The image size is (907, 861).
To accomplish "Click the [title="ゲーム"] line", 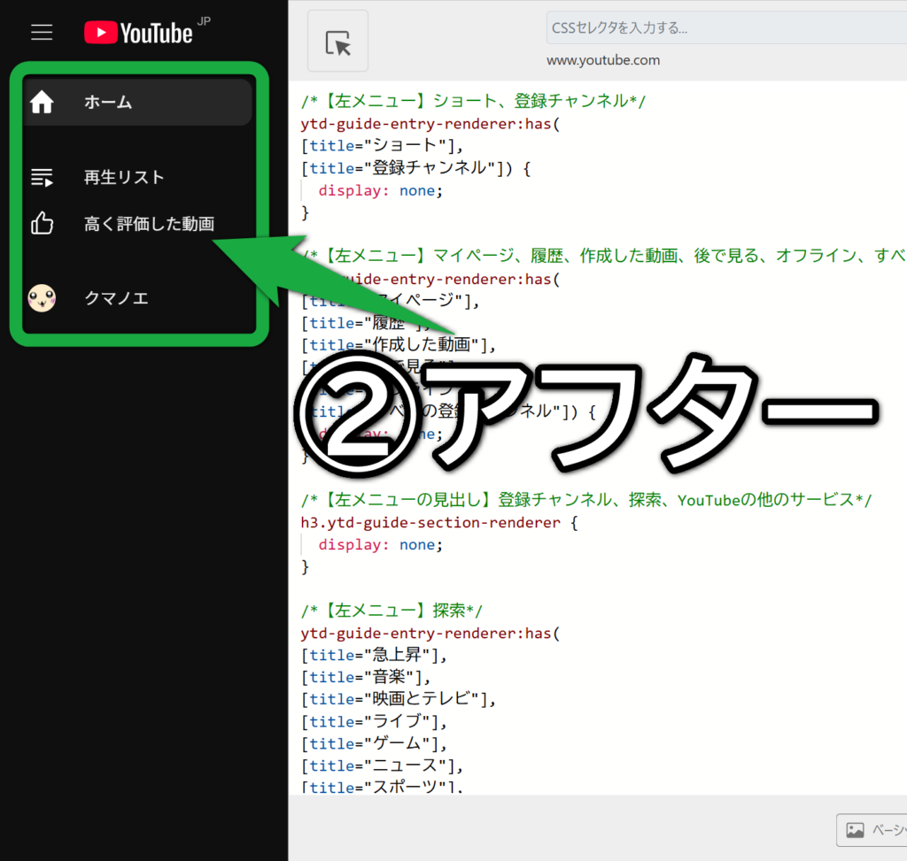I will [374, 743].
